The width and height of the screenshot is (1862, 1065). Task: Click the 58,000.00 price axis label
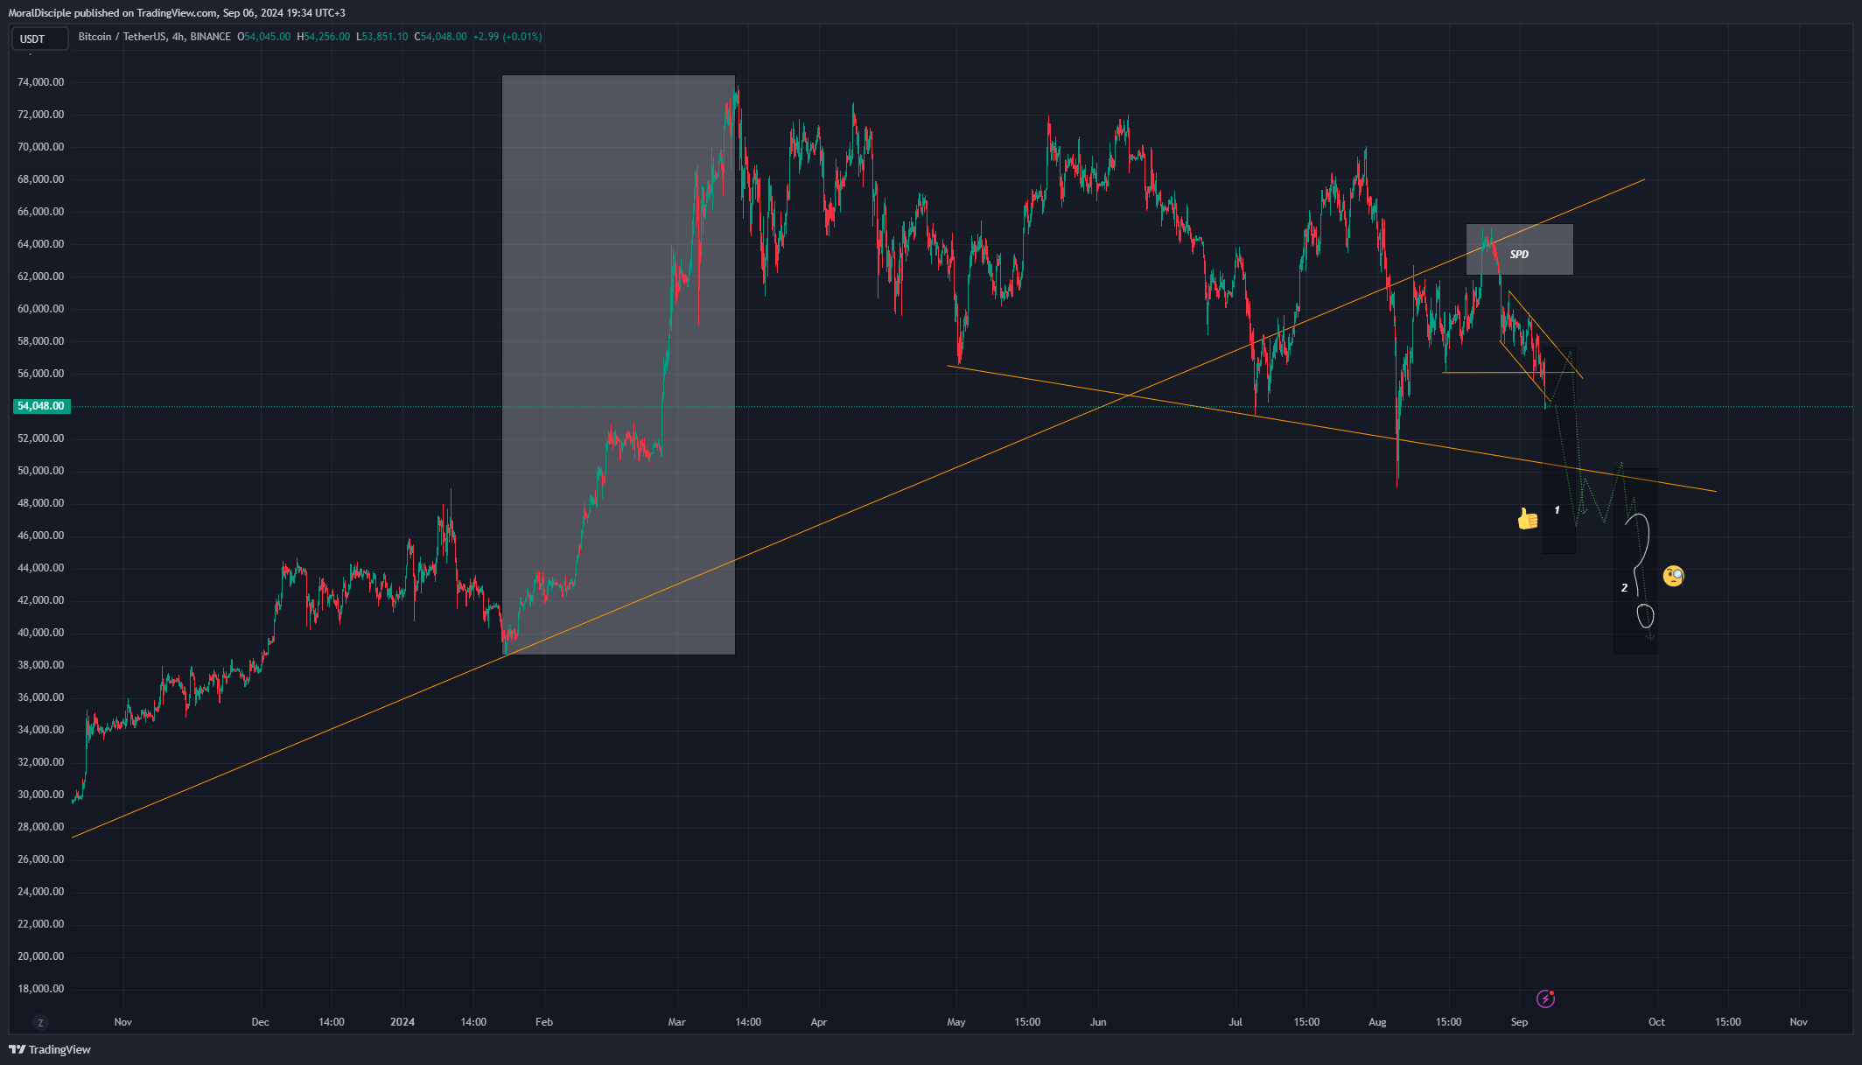click(41, 341)
